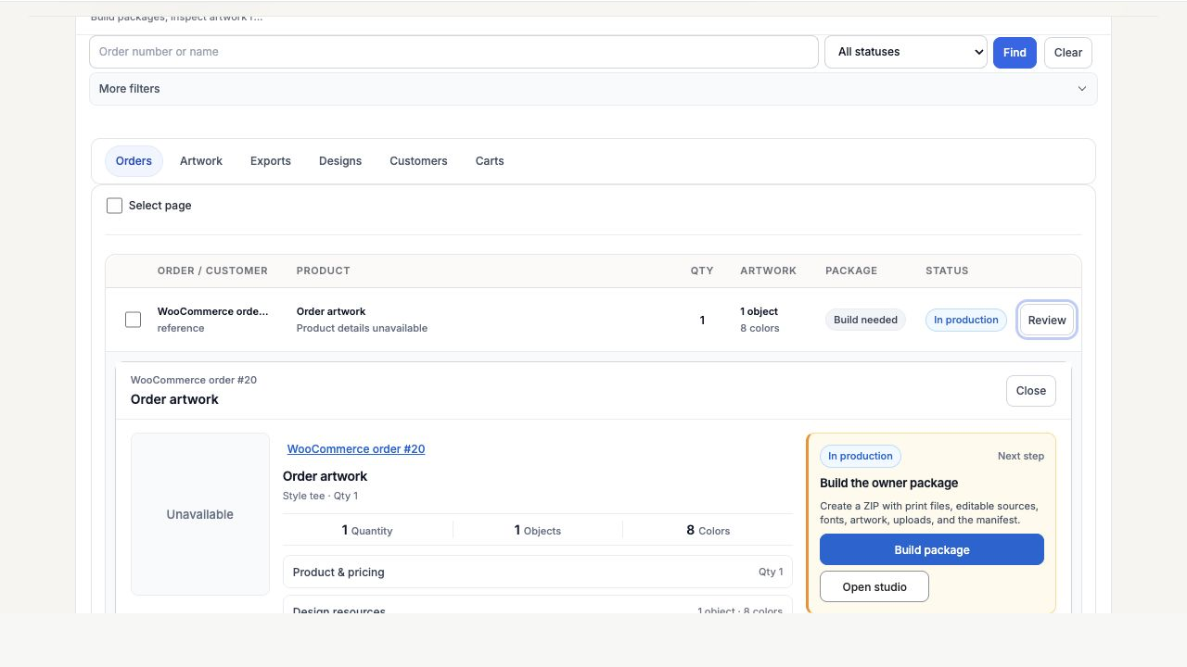Click the '1 Quantity' stat

(367, 531)
